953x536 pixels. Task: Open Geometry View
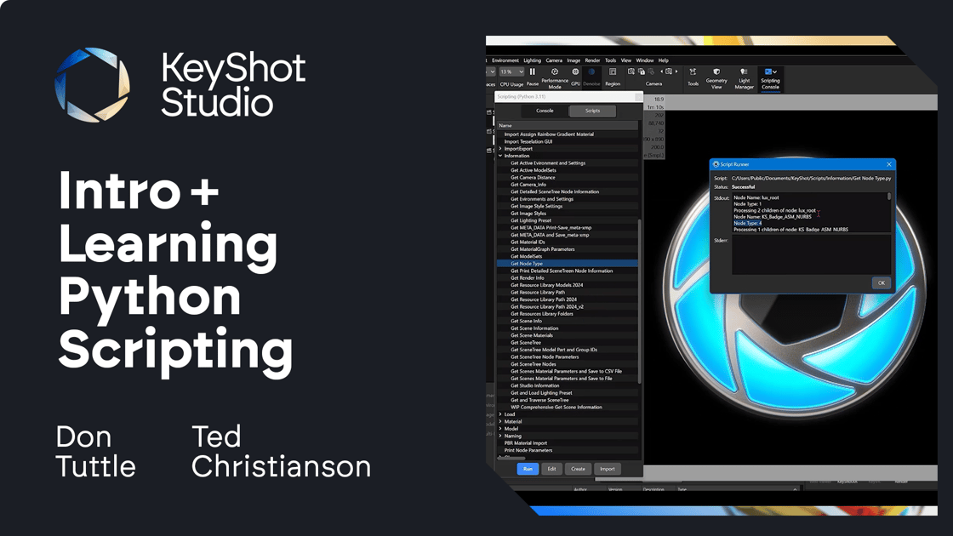tap(716, 78)
